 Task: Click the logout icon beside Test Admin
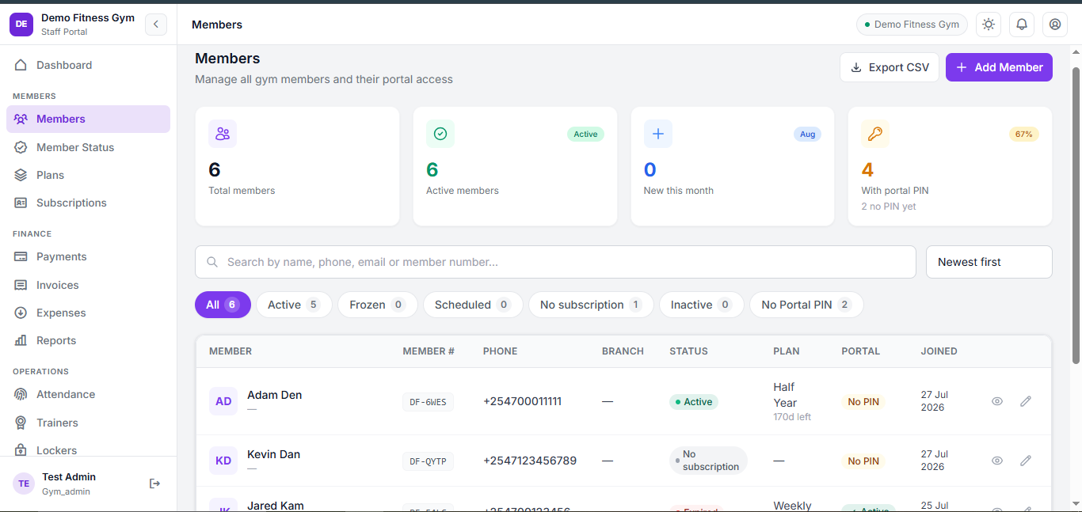point(154,484)
